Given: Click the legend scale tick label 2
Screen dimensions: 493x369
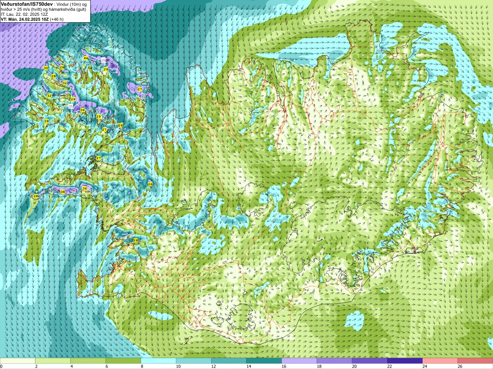Looking at the screenshot, I should [36, 366].
